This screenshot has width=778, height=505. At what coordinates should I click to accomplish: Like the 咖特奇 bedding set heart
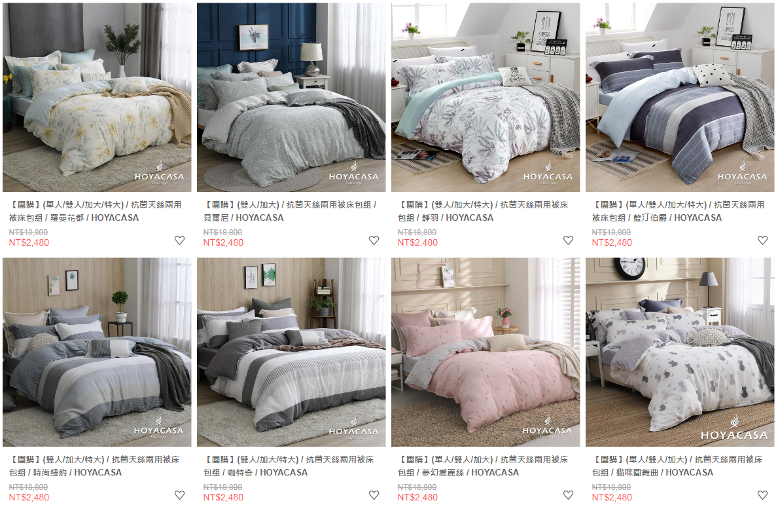[x=374, y=495]
